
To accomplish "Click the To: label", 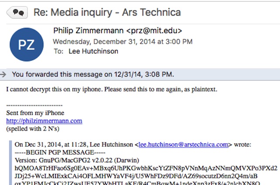I will pyautogui.click(x=59, y=51).
